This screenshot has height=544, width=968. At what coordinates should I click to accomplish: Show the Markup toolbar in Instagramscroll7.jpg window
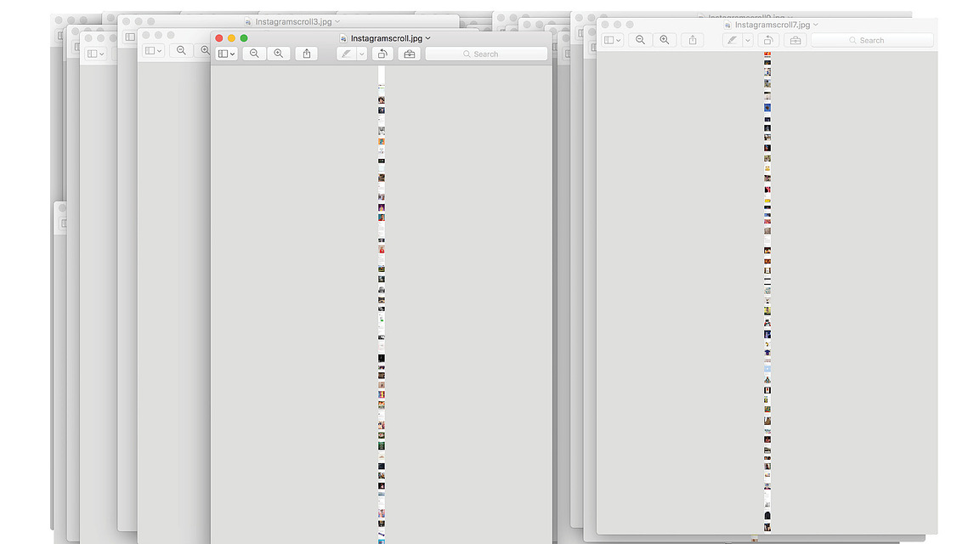click(795, 40)
